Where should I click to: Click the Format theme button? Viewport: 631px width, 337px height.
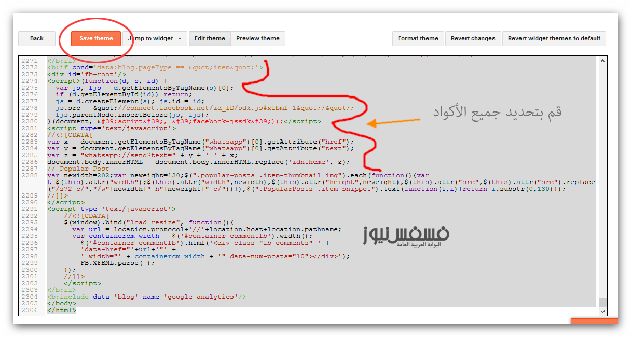418,38
